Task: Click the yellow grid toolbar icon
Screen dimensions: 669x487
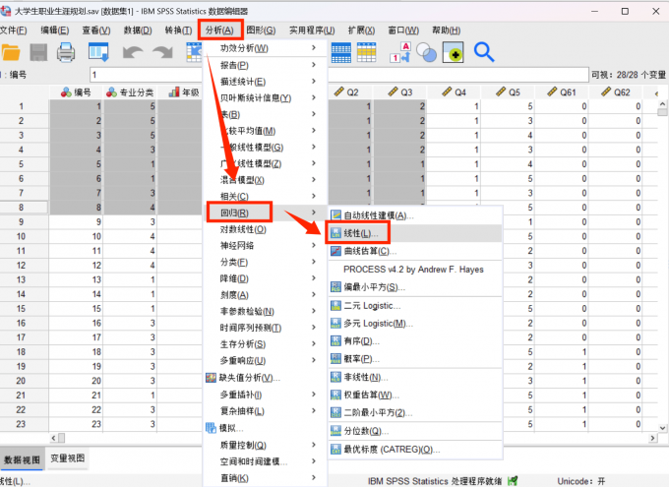Action: (x=367, y=52)
